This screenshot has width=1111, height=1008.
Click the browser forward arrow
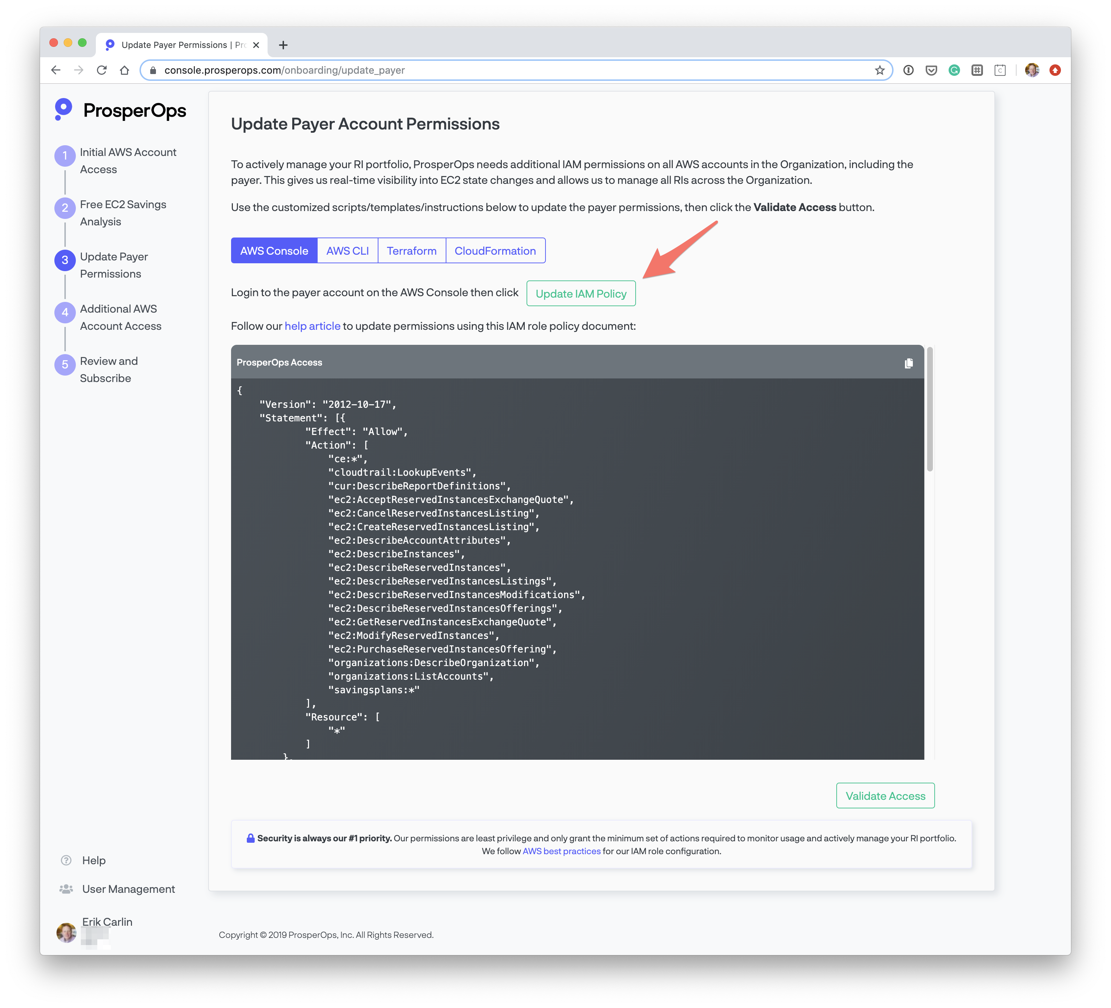point(79,70)
